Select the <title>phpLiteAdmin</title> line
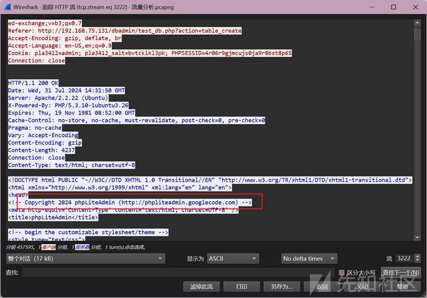This screenshot has height=298, width=427. (53, 217)
